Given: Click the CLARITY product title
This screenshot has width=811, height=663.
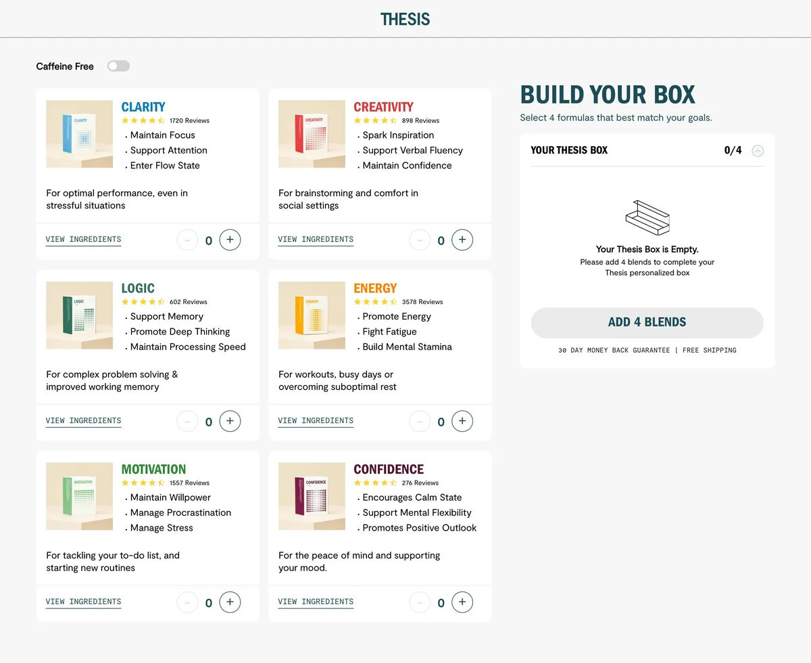Looking at the screenshot, I should point(143,107).
